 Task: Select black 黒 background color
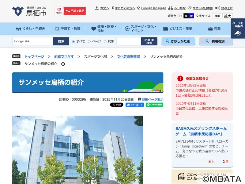[x=186, y=16]
